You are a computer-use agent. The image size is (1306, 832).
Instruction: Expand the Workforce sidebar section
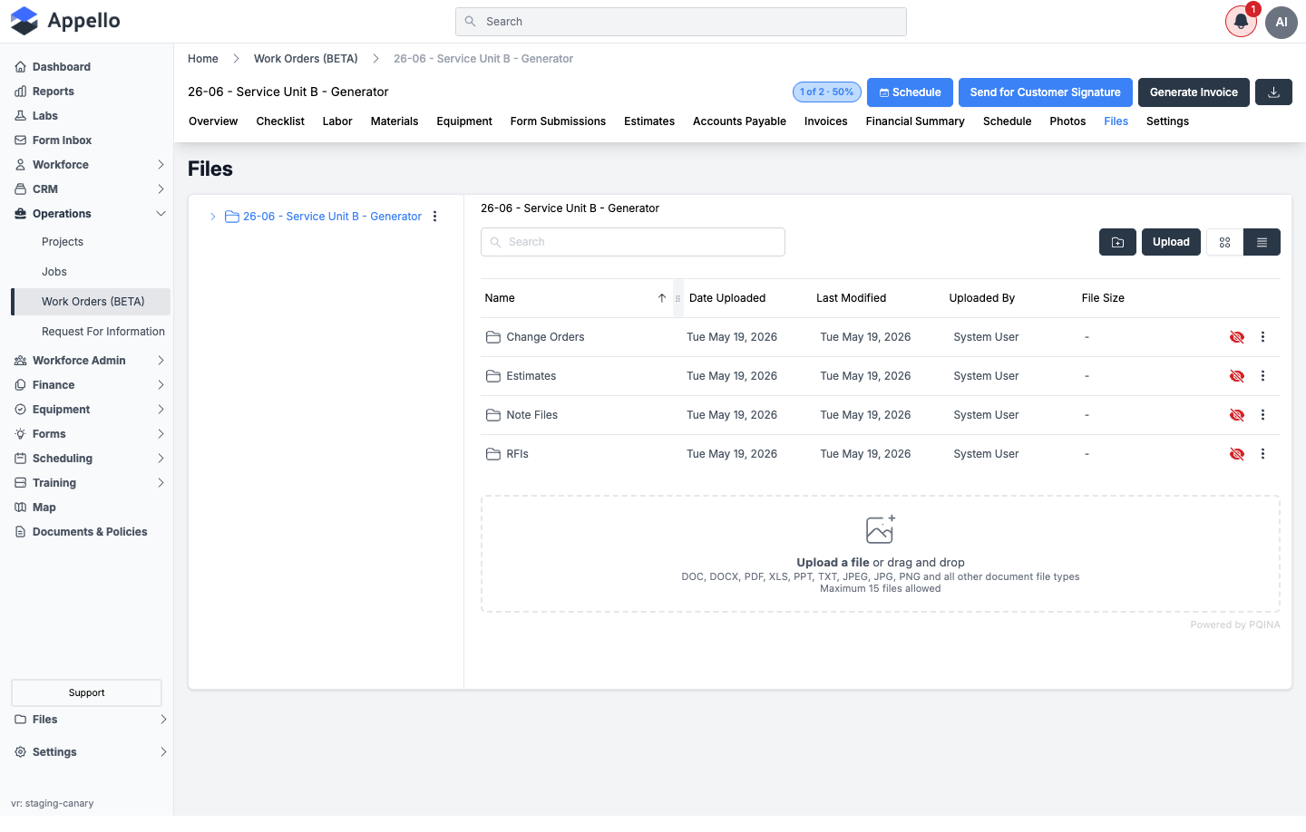click(161, 165)
